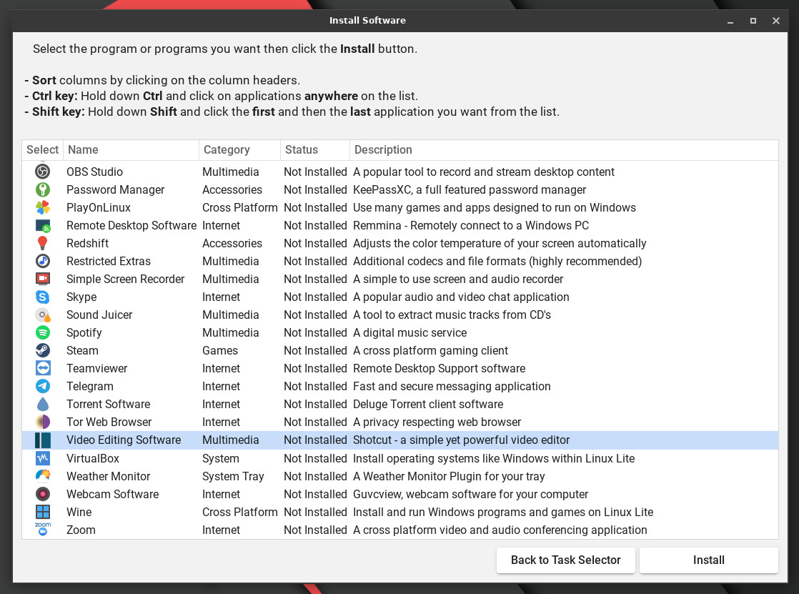
Task: Select the Redshift name
Action: 88,243
